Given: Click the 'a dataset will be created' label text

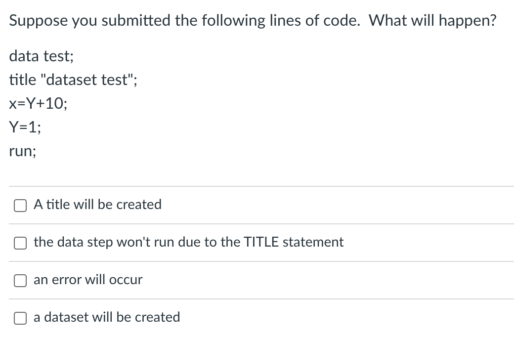Looking at the screenshot, I should click(107, 317).
